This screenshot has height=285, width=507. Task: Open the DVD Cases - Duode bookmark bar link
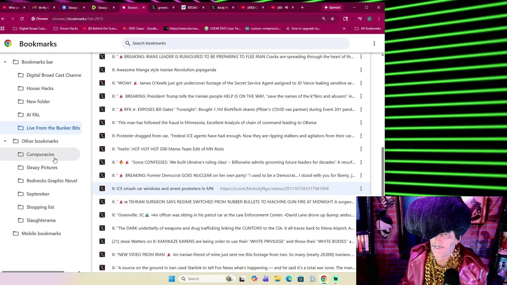pos(141,28)
